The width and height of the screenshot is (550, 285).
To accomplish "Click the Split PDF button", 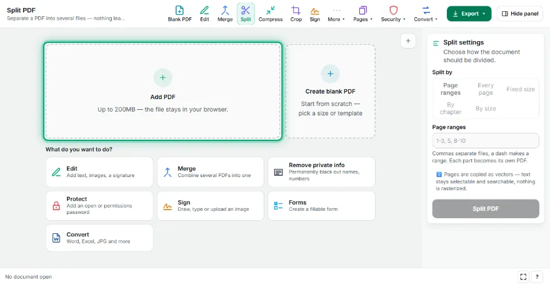I will point(486,209).
